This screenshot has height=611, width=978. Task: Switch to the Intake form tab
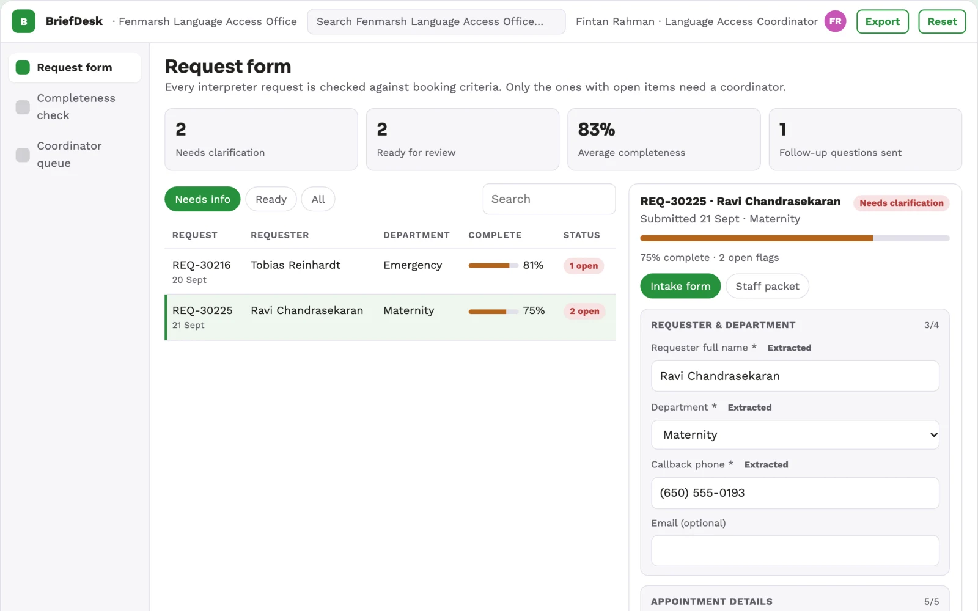pyautogui.click(x=680, y=286)
